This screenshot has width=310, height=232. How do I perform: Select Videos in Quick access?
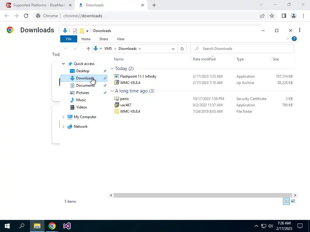(x=81, y=107)
